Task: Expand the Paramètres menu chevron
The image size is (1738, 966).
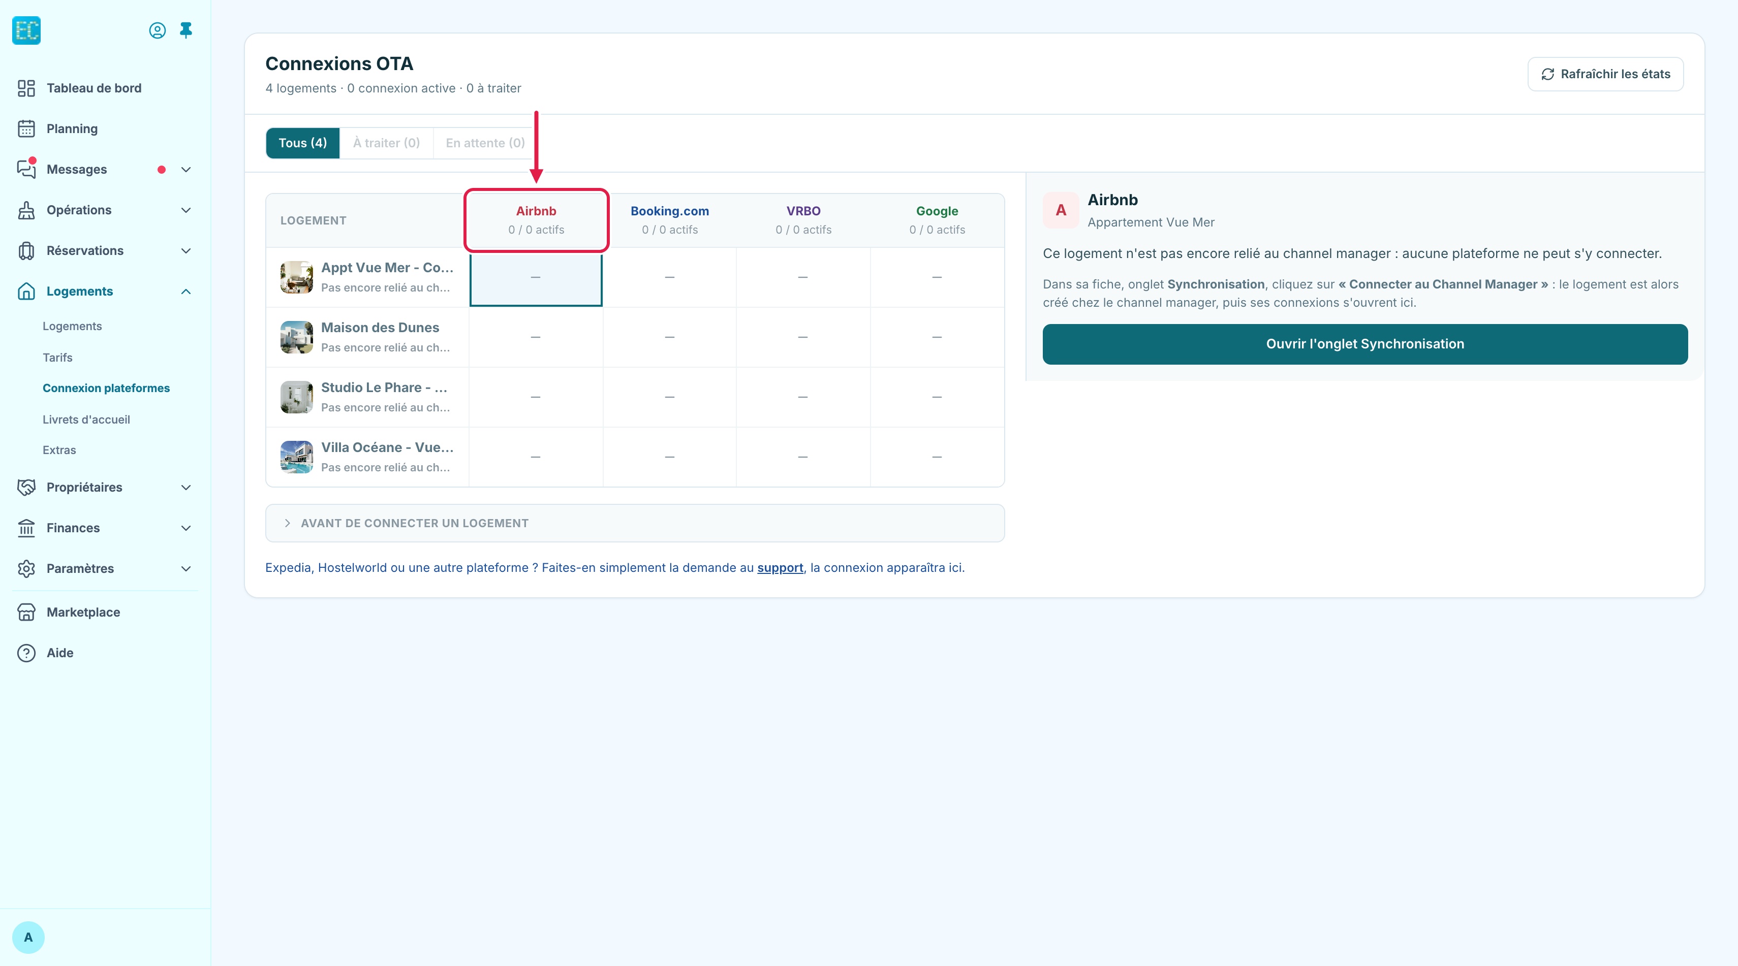Action: point(186,568)
